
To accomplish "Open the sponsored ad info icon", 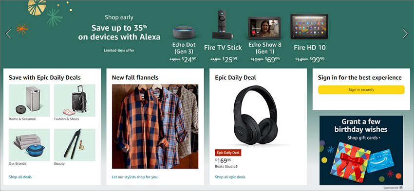I will (x=401, y=188).
